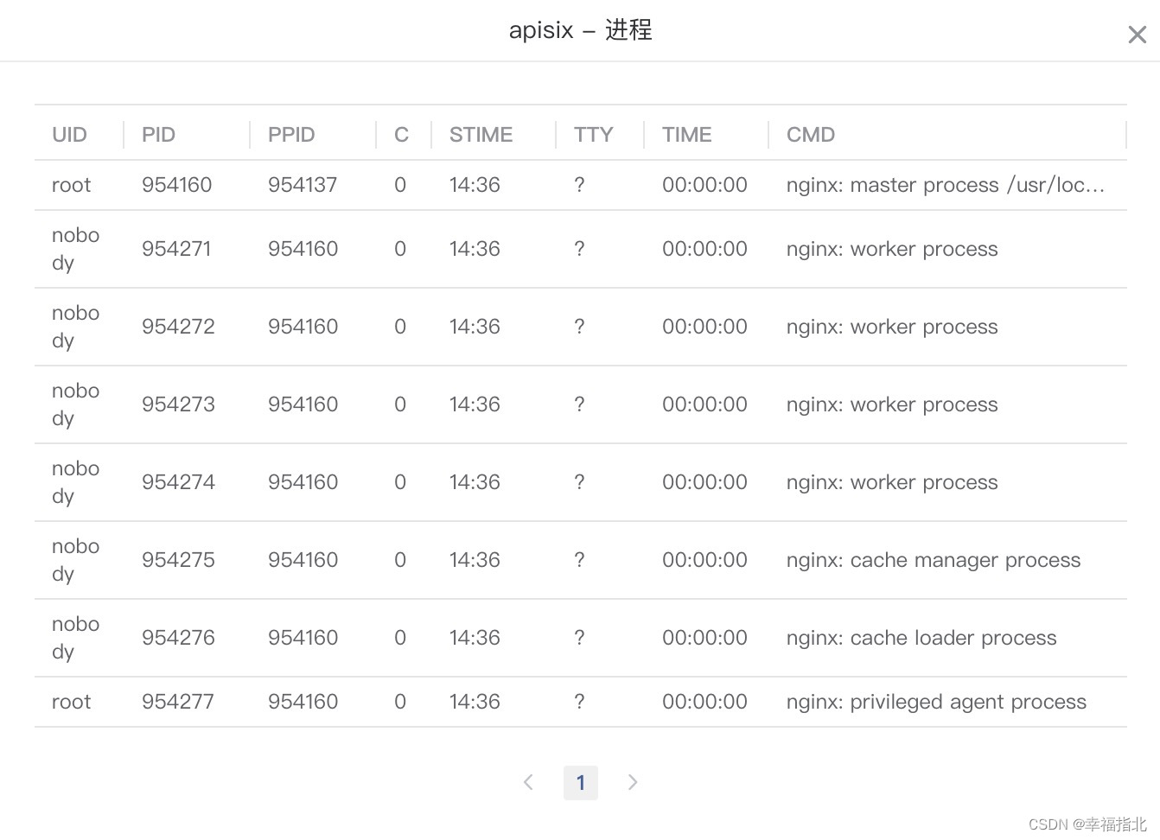The height and width of the screenshot is (840, 1160).
Task: Click root UID in PID 954277 row
Action: [x=71, y=702]
